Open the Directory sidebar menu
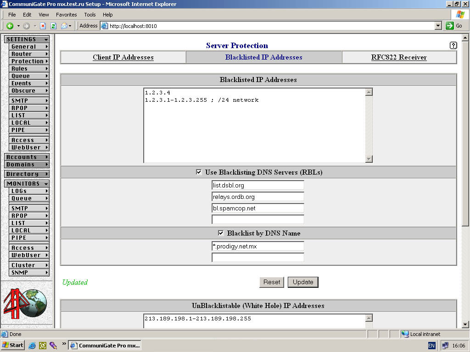The height and width of the screenshot is (352, 470). click(x=27, y=174)
